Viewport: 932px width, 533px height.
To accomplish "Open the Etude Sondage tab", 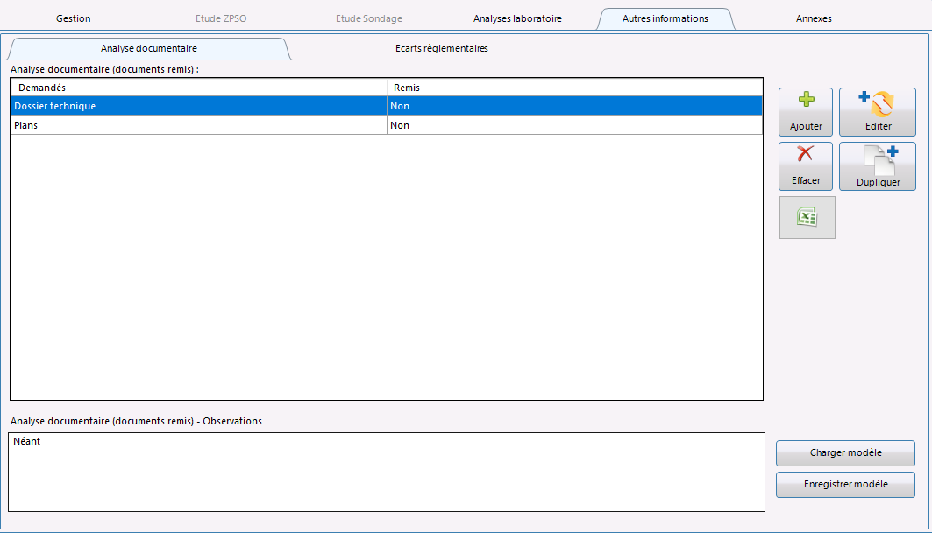I will click(x=369, y=18).
